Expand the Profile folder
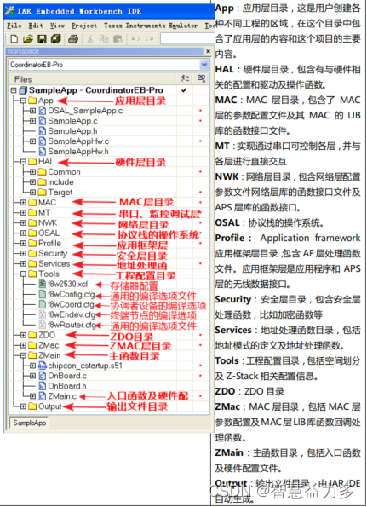The width and height of the screenshot is (367, 507). point(23,243)
